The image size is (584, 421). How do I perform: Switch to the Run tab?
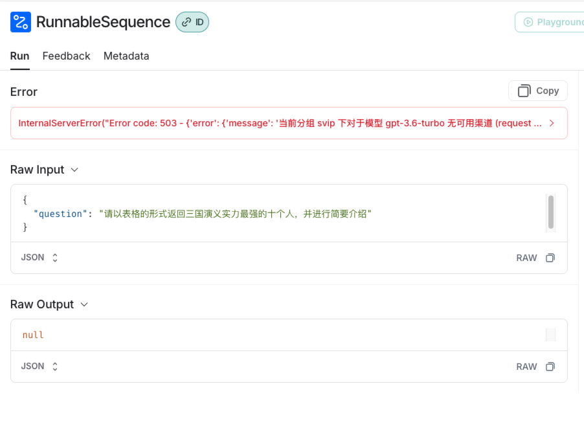pyautogui.click(x=19, y=56)
